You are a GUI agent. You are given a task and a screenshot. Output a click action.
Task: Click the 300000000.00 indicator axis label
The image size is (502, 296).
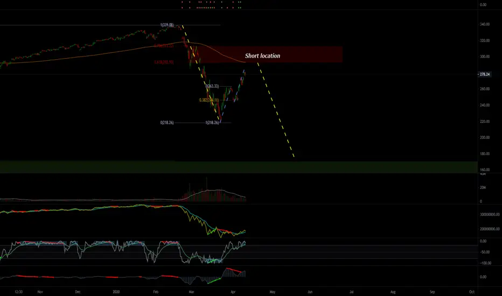490,214
